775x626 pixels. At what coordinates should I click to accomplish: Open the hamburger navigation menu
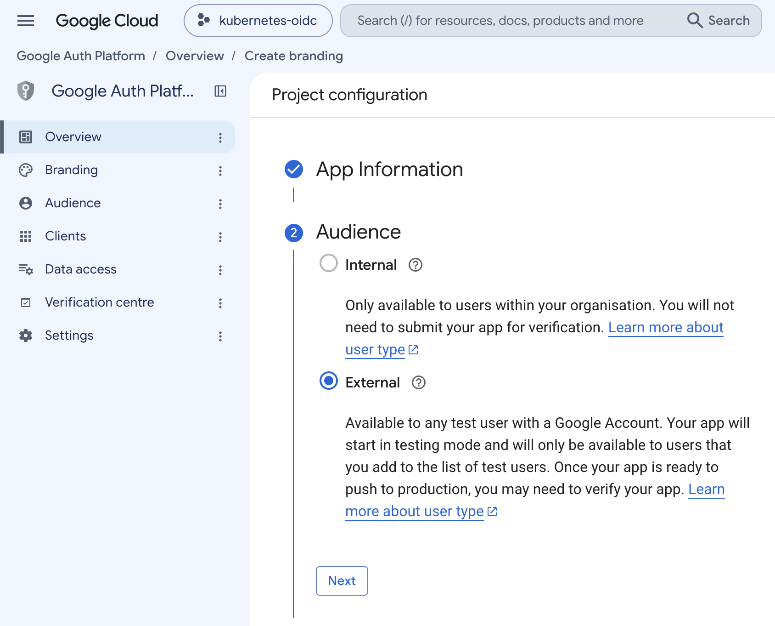[26, 21]
